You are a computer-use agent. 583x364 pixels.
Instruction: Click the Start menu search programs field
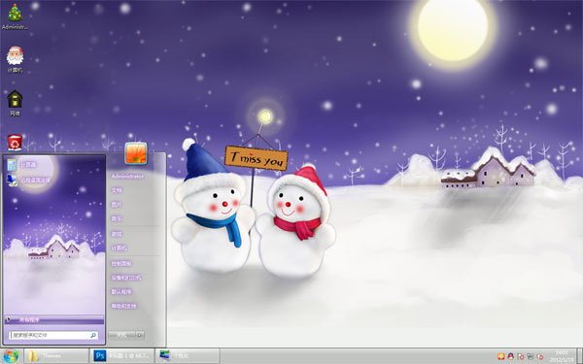(53, 335)
